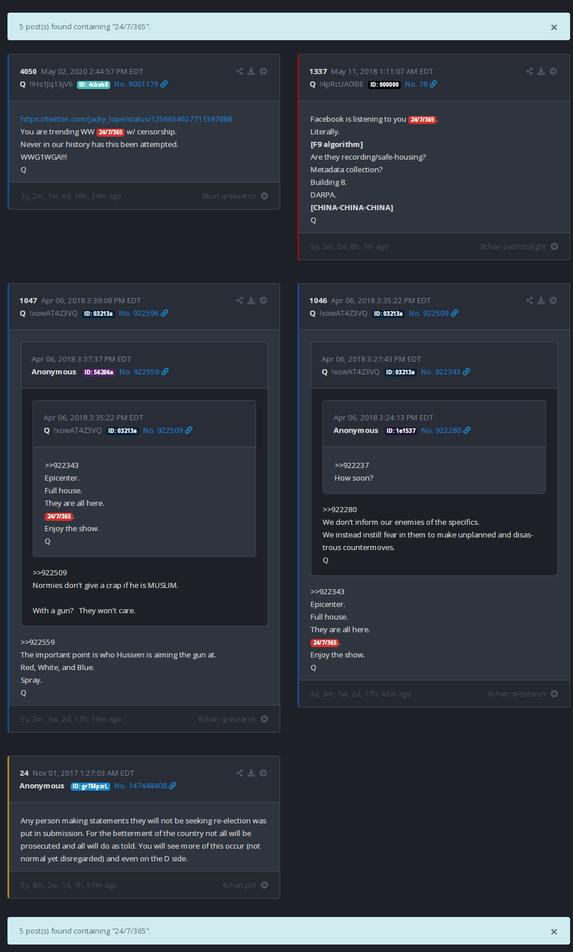Click ID badge grTMpzrL

[90, 786]
